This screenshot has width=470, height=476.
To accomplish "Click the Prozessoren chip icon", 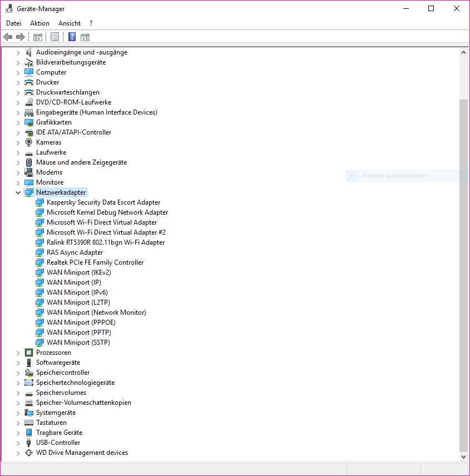I will pos(29,353).
